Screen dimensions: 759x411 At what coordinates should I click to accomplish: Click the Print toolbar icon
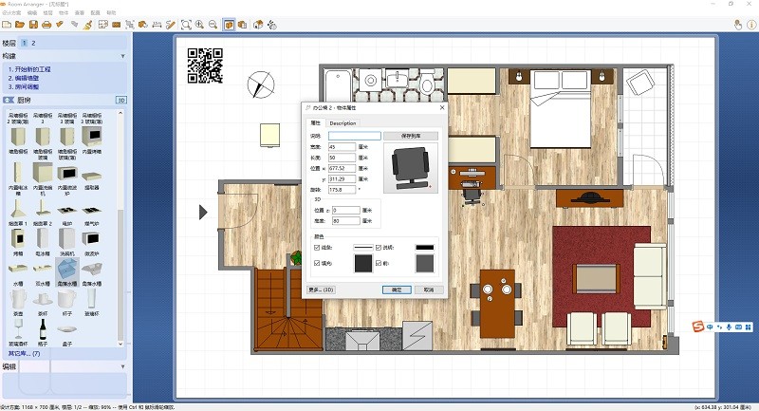click(46, 23)
